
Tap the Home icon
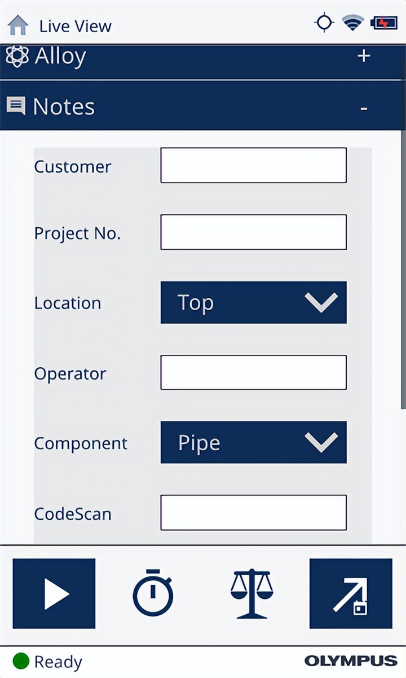pos(18,25)
